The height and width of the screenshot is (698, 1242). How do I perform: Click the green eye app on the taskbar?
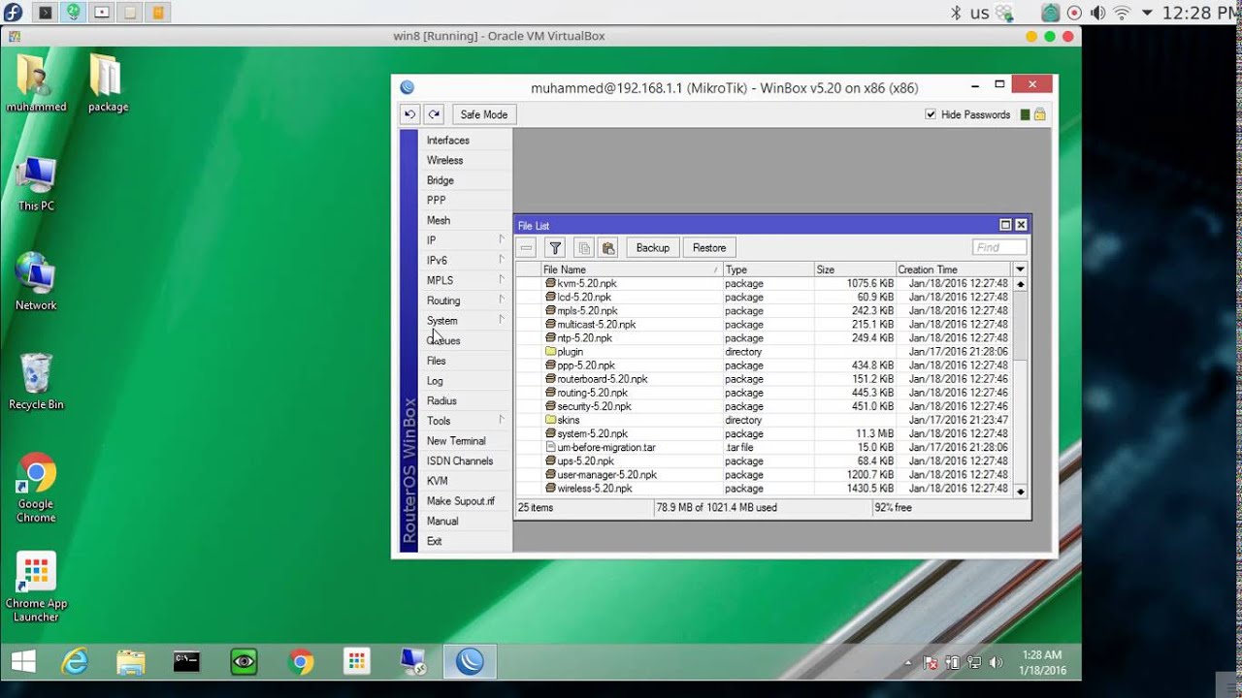(x=244, y=662)
